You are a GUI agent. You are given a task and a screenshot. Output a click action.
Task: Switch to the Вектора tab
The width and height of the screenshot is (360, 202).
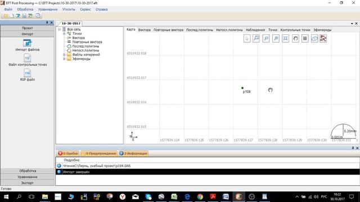point(145,30)
